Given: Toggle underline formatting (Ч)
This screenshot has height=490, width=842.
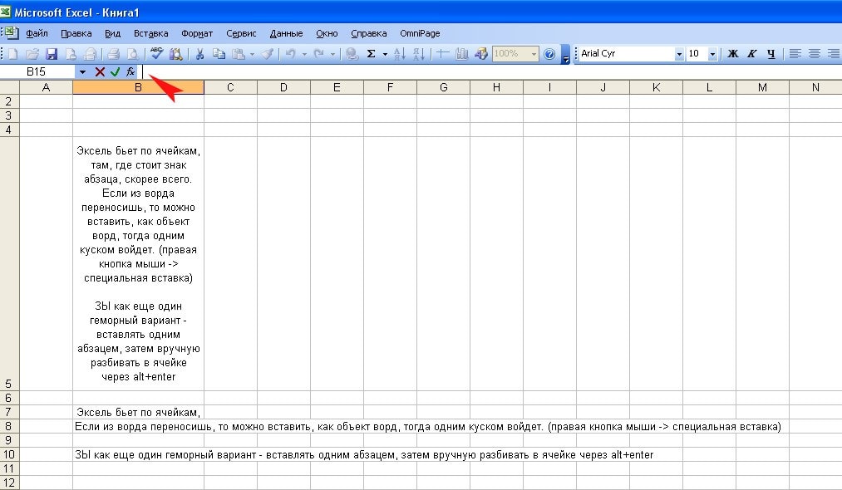Looking at the screenshot, I should pyautogui.click(x=771, y=54).
